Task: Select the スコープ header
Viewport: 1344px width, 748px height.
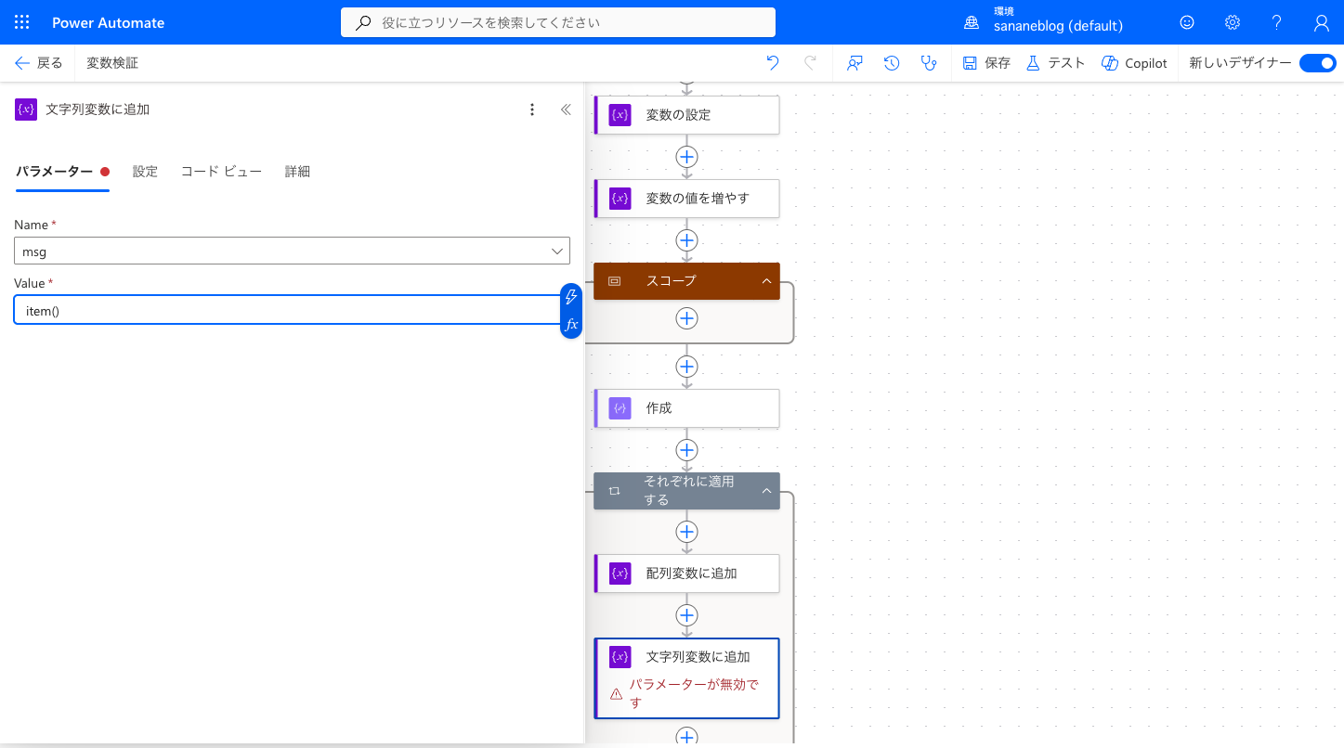Action: pos(686,281)
